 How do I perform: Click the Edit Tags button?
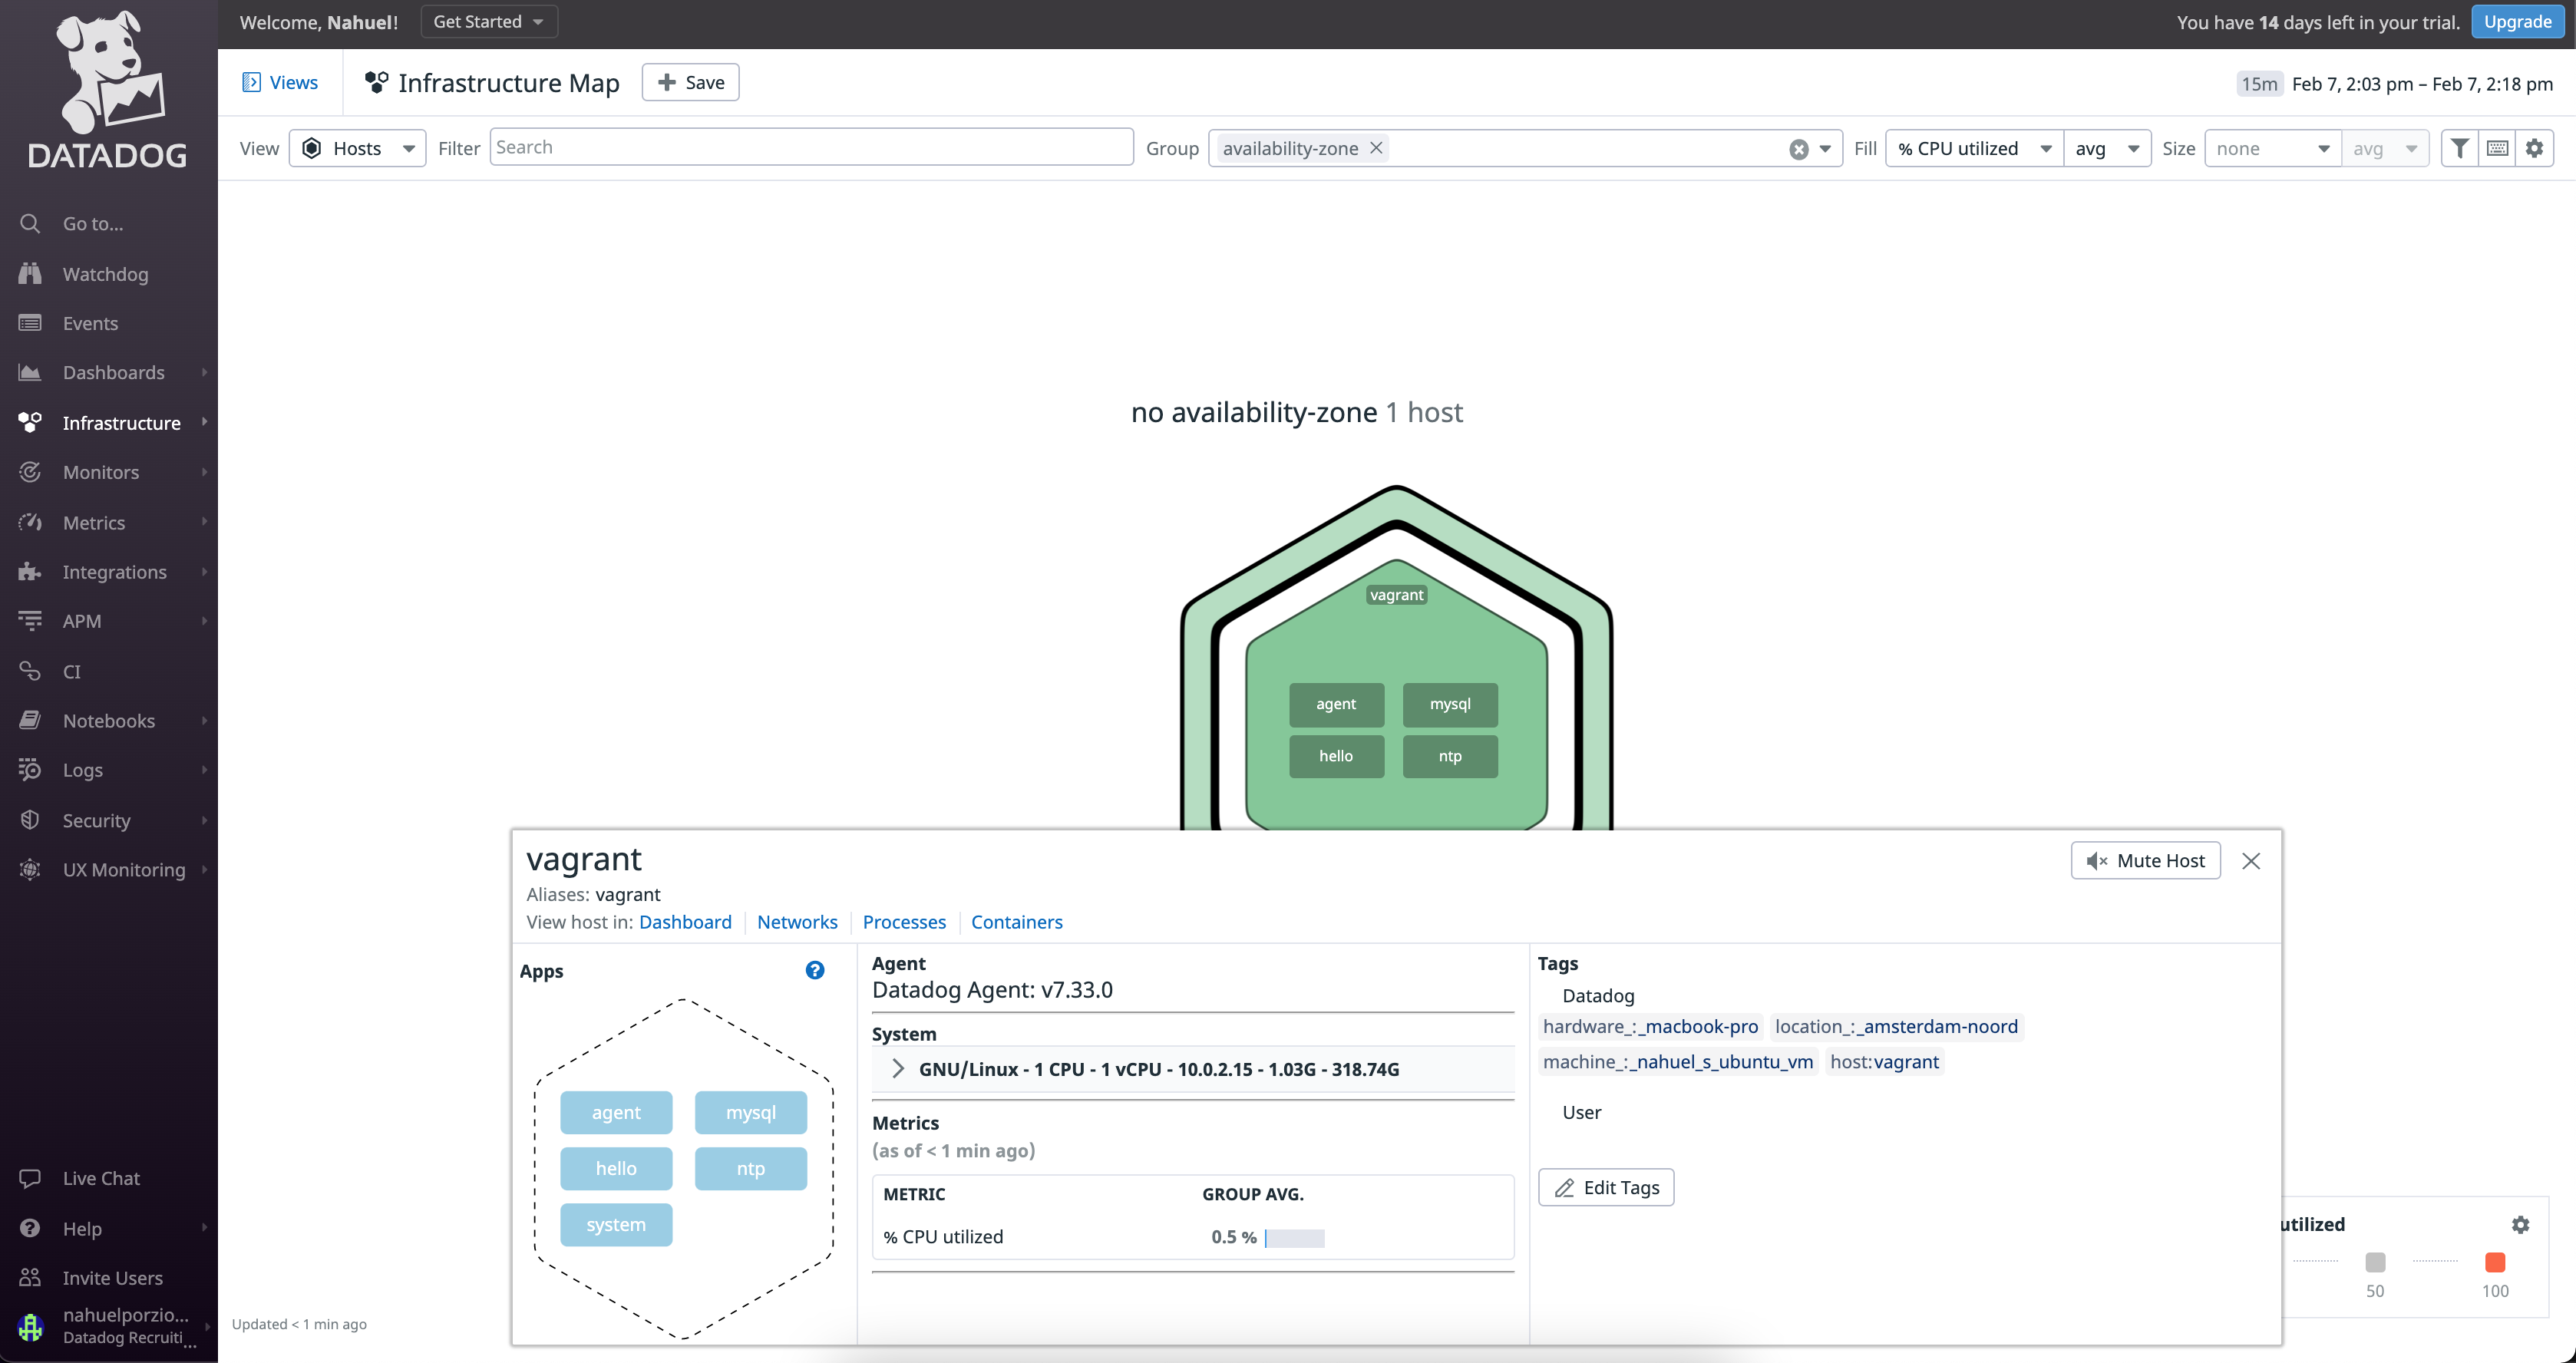1606,1187
